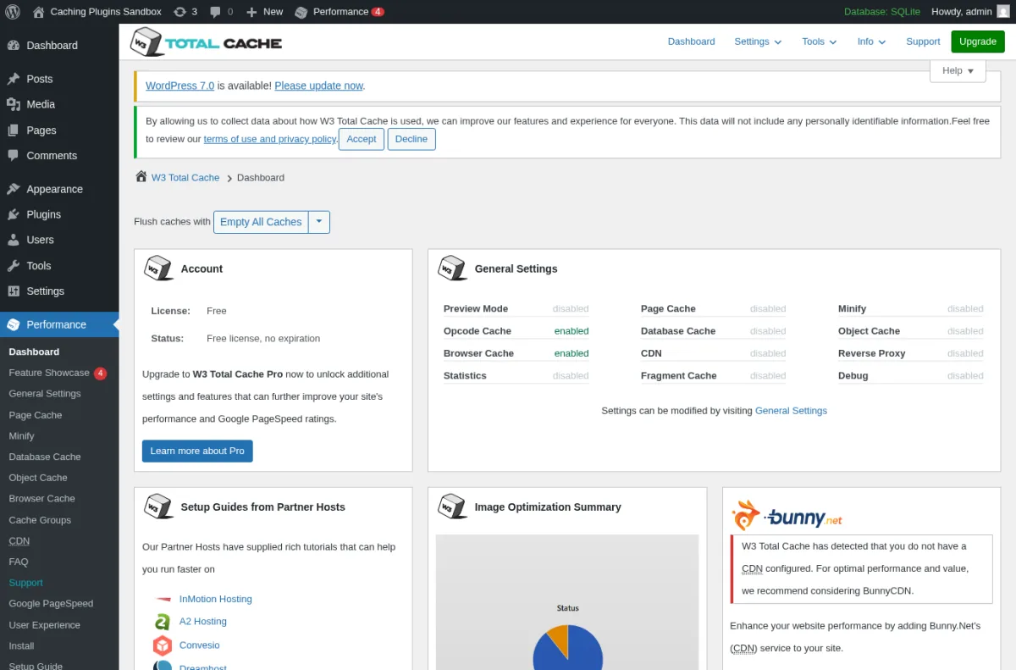Accept the data collection notice
Viewport: 1016px width, 670px height.
362,139
